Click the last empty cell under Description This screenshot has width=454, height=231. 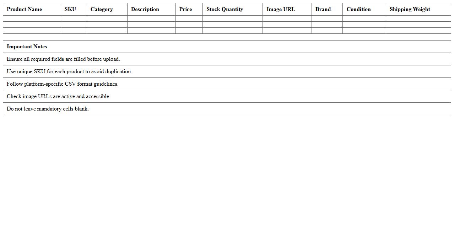point(151,31)
